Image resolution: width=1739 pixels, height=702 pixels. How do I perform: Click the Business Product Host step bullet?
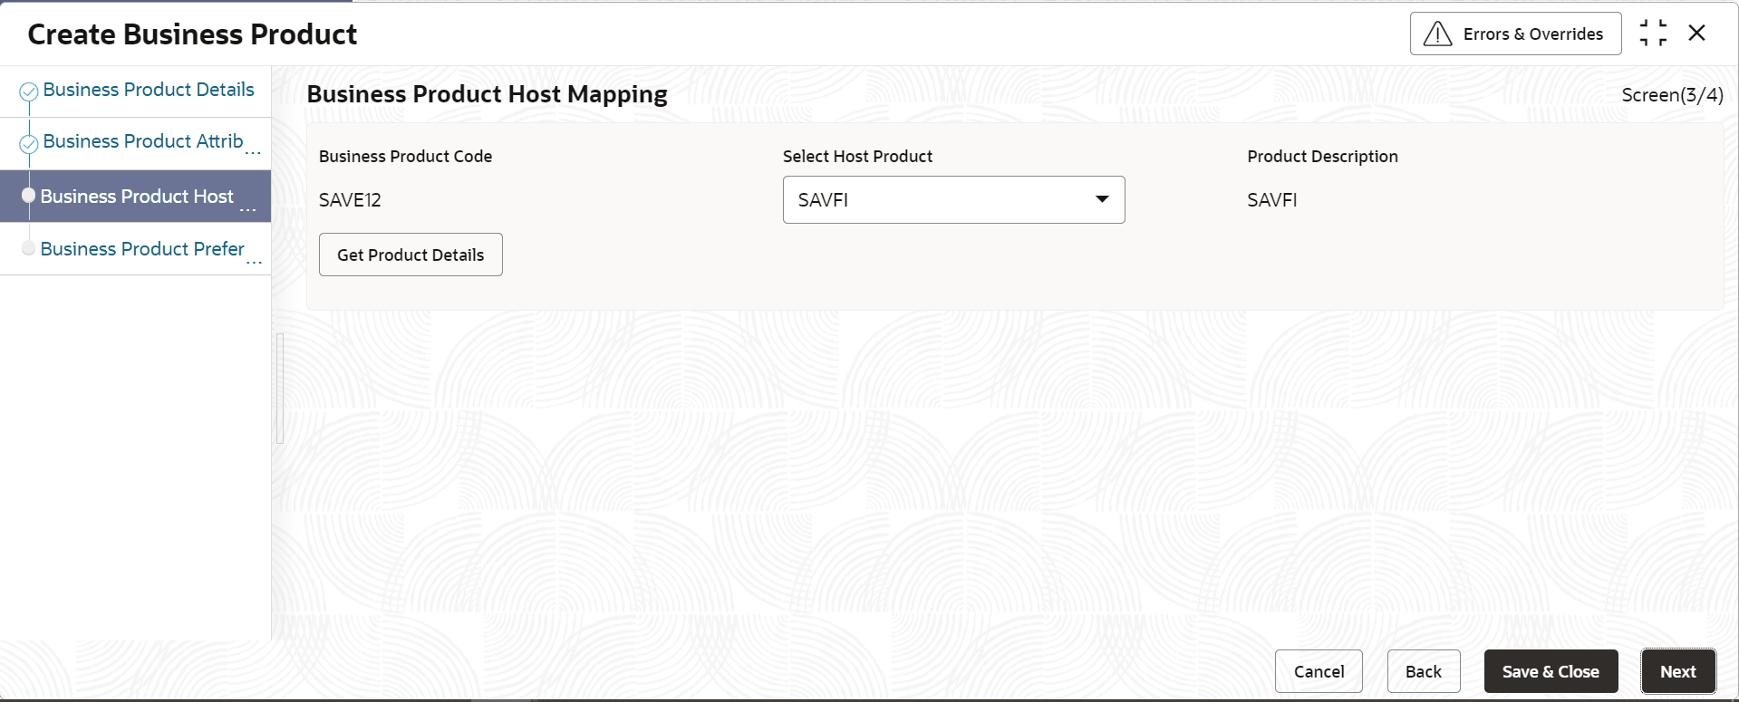tap(29, 196)
